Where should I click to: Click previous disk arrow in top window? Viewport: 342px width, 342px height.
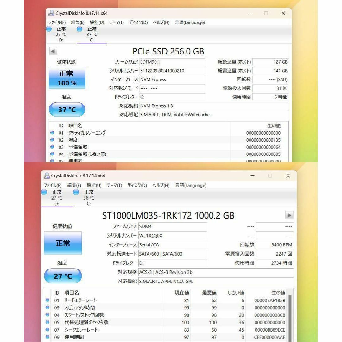(53, 51)
